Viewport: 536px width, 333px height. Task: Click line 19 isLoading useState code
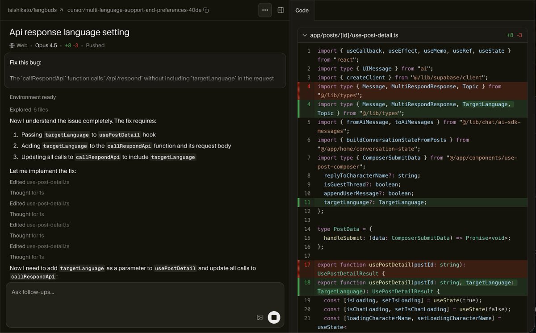coord(403,300)
